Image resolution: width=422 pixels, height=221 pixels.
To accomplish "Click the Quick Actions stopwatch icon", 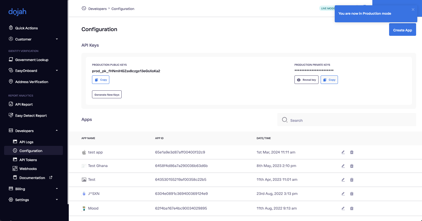I will (11, 28).
